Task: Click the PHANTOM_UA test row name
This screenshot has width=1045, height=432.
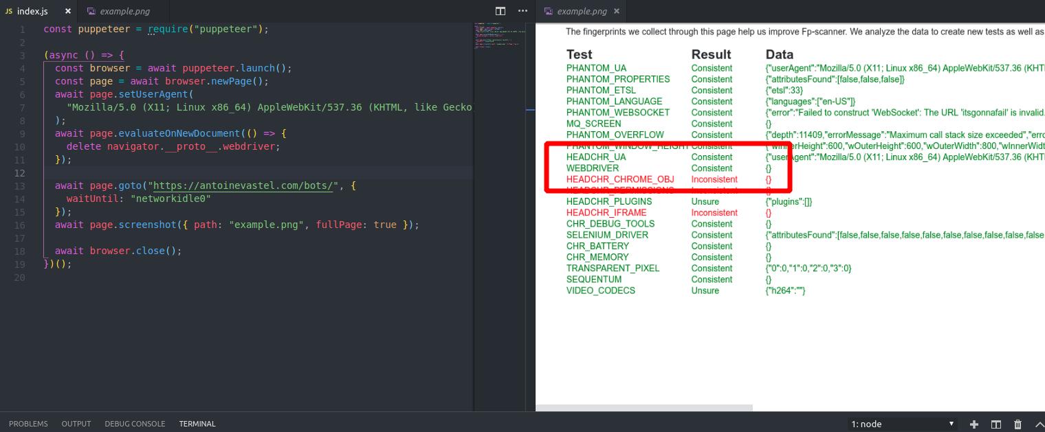Action: (x=596, y=68)
